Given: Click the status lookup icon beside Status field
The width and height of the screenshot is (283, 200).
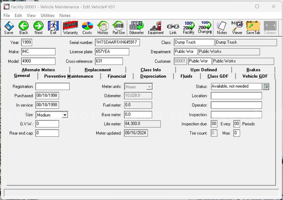Looking at the screenshot, I should [266, 86].
